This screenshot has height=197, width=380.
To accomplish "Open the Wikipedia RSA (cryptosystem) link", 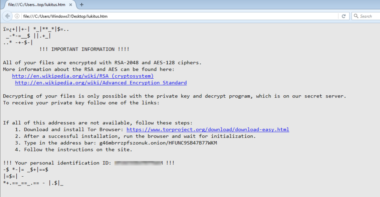I will pos(83,76).
